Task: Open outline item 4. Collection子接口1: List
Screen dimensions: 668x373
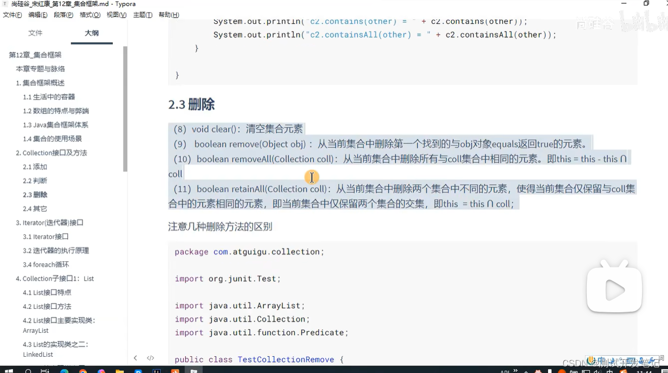Action: click(x=55, y=279)
